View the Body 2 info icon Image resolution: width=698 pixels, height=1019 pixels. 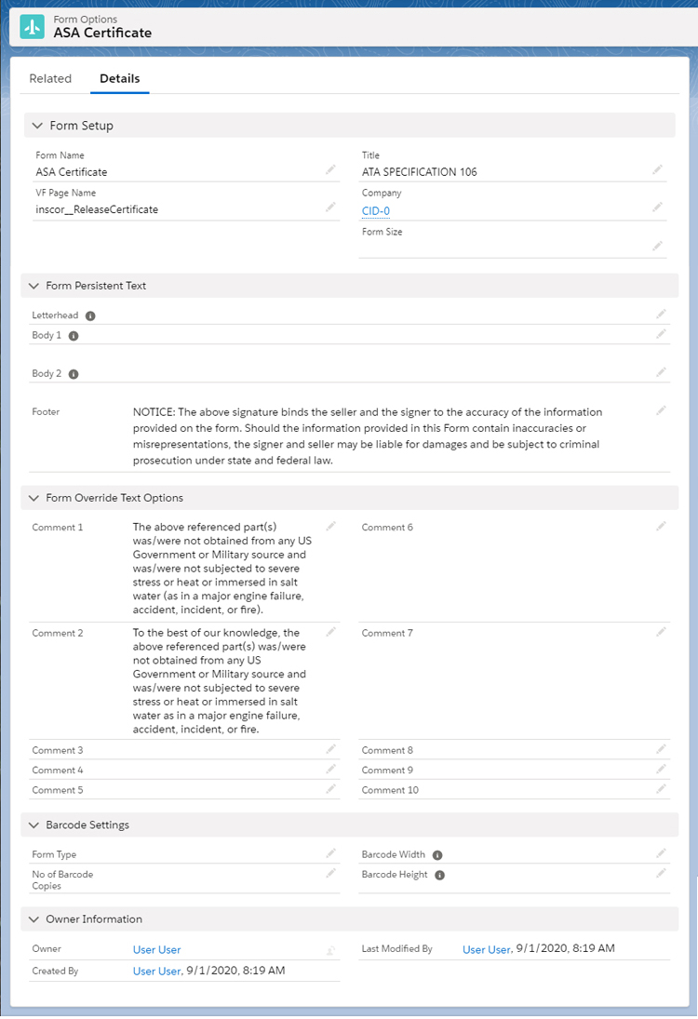pos(74,372)
